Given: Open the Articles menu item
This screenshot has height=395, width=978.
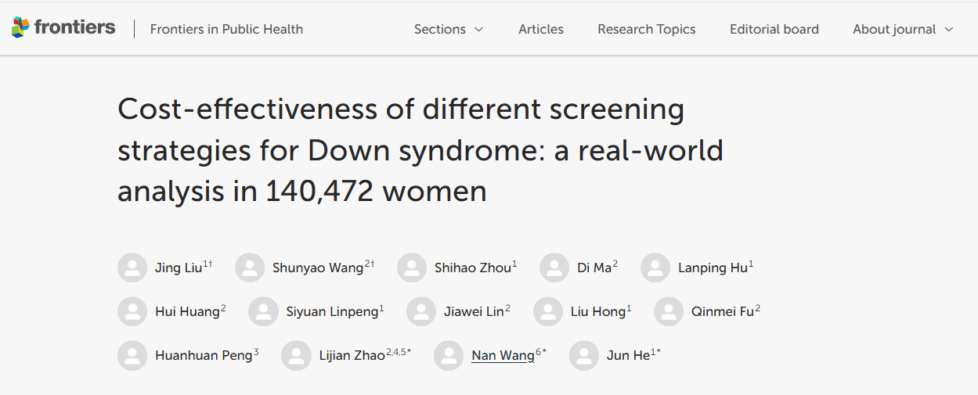Looking at the screenshot, I should 540,29.
